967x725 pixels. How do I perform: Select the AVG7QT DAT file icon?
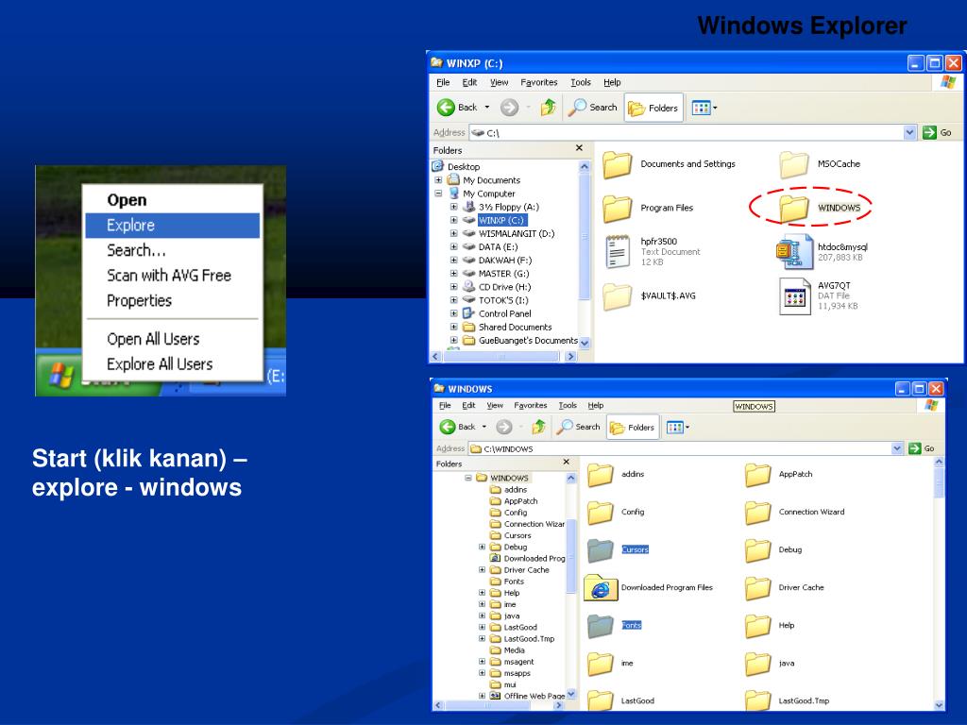(x=794, y=296)
